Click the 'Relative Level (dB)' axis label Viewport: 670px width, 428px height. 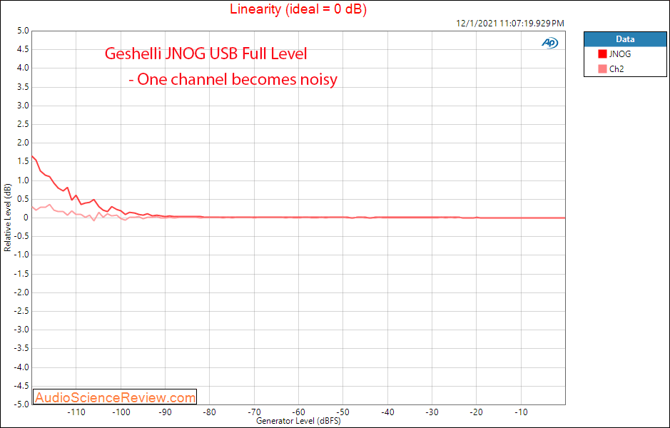[x=7, y=218]
